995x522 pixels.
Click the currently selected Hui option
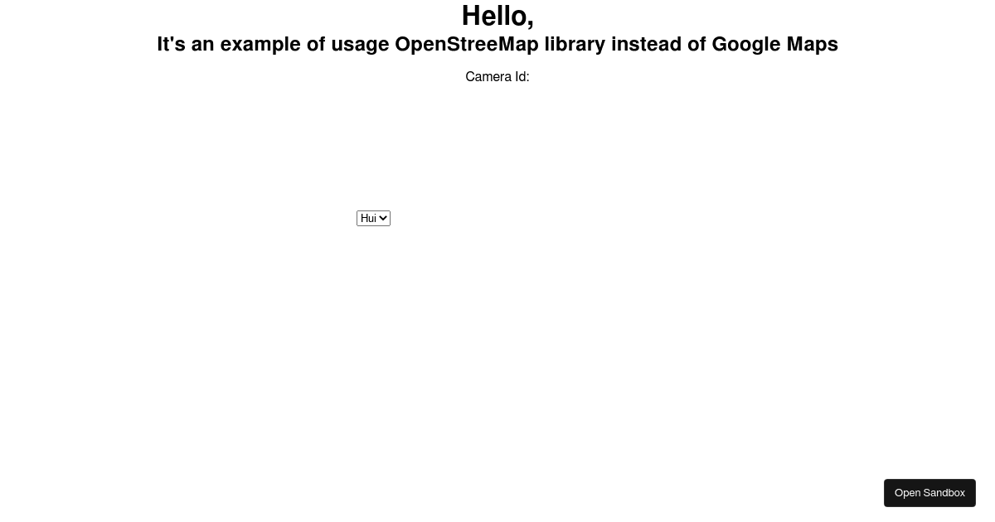[x=369, y=218]
